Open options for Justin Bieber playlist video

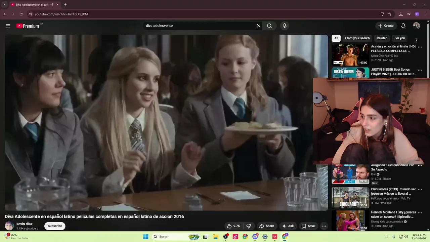(420, 70)
